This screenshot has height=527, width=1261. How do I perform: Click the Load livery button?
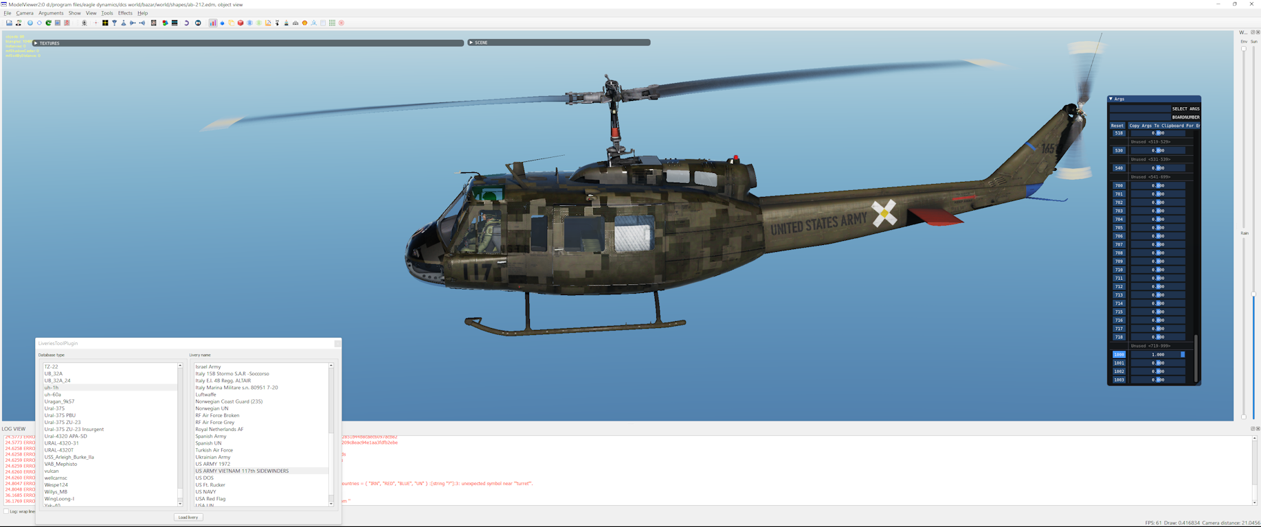(188, 517)
